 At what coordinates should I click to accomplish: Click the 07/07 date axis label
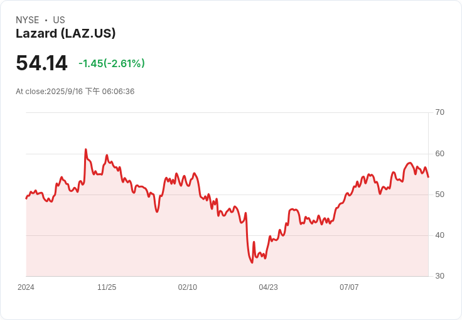point(349,287)
